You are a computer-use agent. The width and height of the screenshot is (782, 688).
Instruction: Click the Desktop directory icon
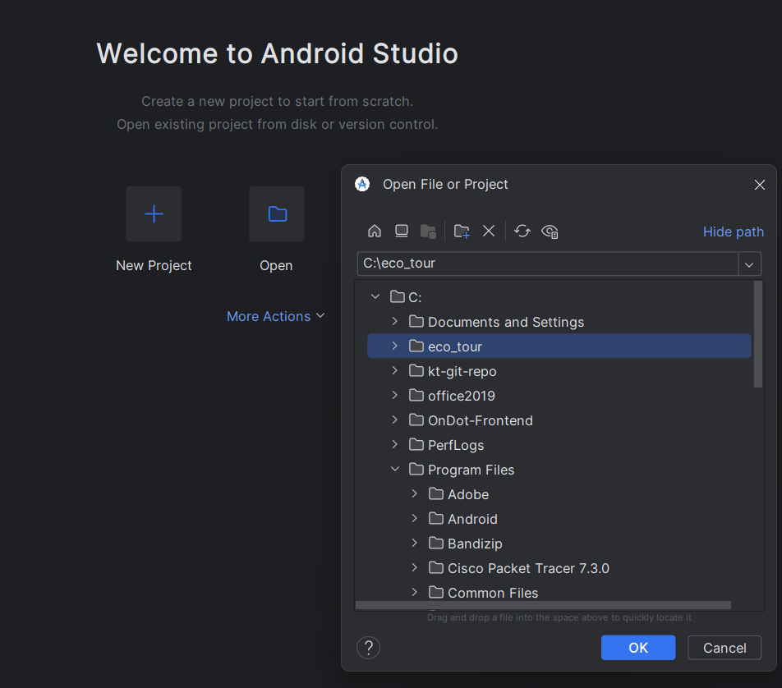(x=402, y=231)
